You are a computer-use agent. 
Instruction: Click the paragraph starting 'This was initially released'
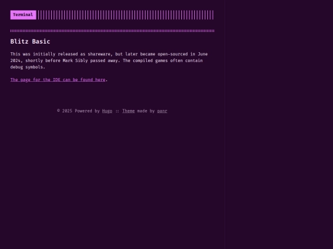click(x=109, y=60)
